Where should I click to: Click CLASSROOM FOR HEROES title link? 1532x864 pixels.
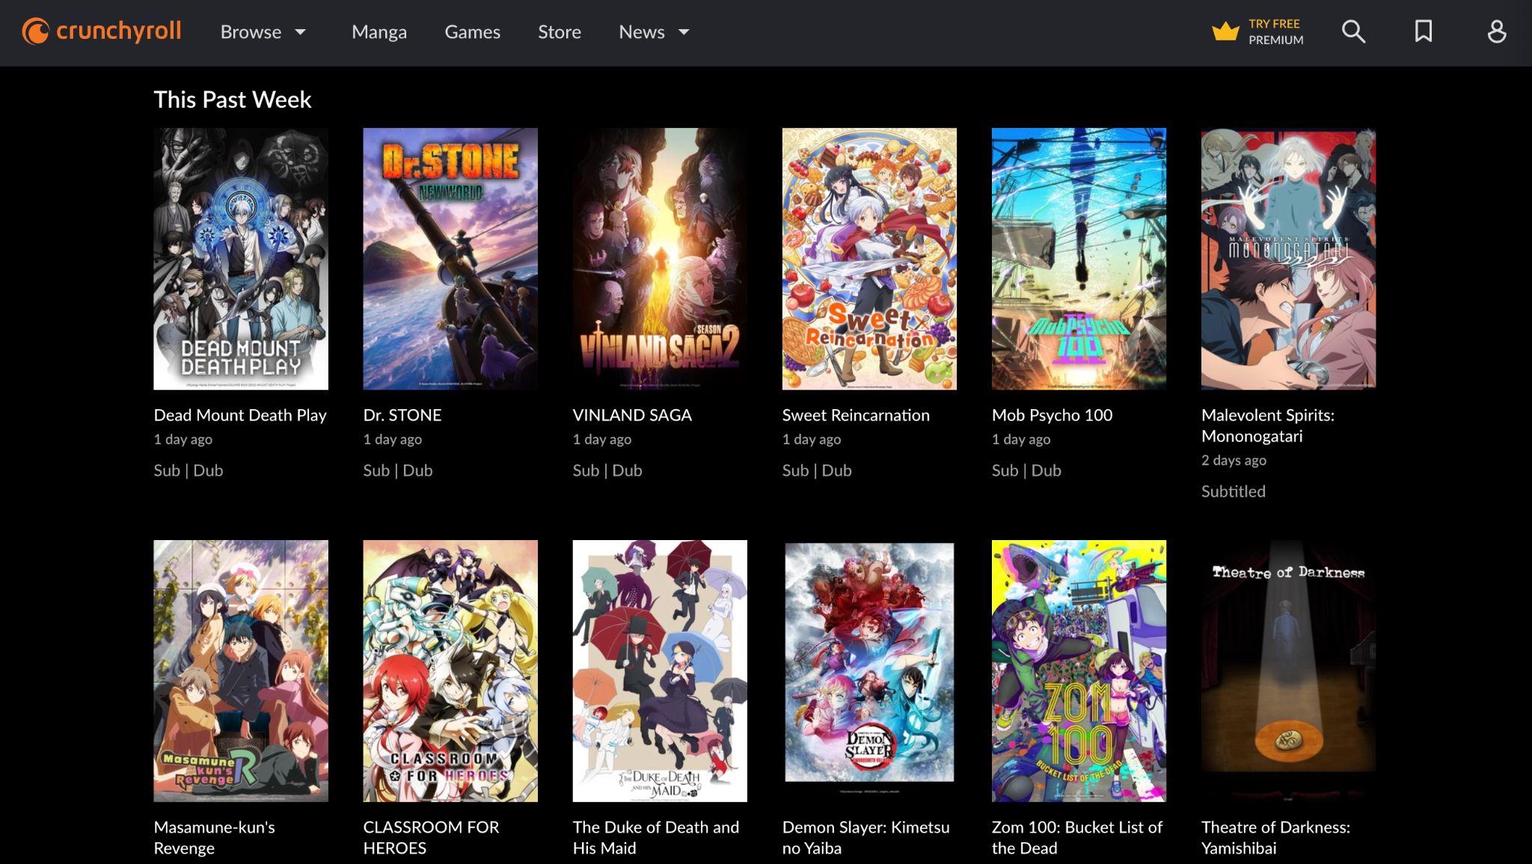(431, 838)
